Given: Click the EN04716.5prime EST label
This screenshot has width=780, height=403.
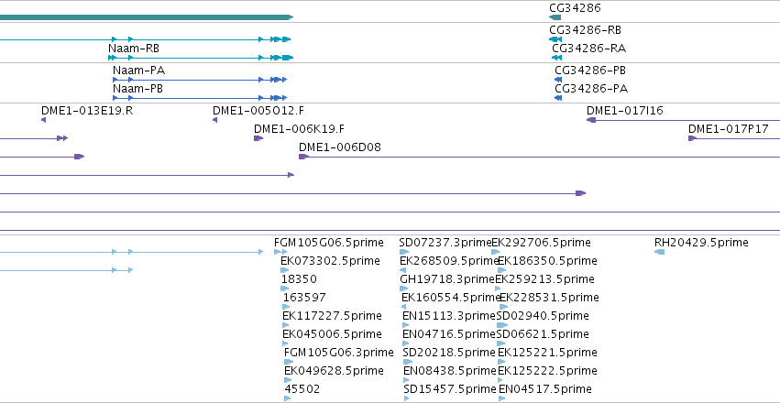Looking at the screenshot, I should 449,333.
